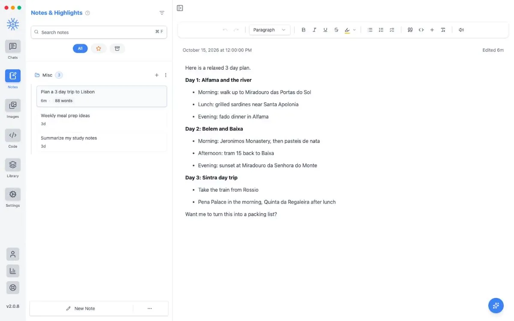Screen dimensions: 514x321
Task: Open the usage statistics bar chart icon
Action: pos(13,271)
